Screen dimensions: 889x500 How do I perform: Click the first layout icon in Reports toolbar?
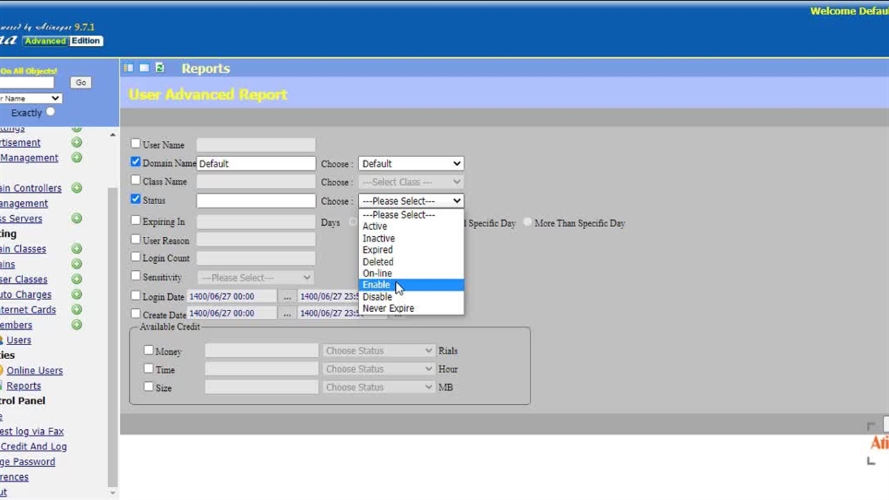[x=128, y=68]
